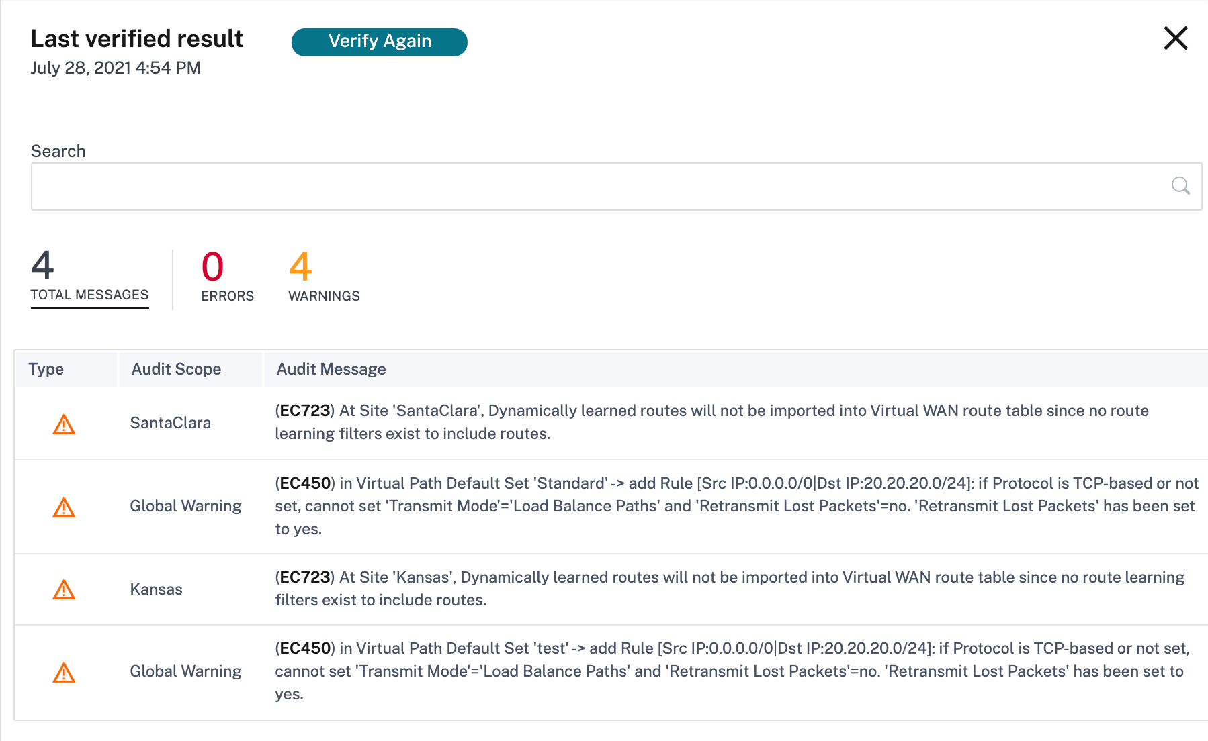Open EC450 message for Default Set 'test'
This screenshot has height=741, width=1208.
tap(732, 671)
